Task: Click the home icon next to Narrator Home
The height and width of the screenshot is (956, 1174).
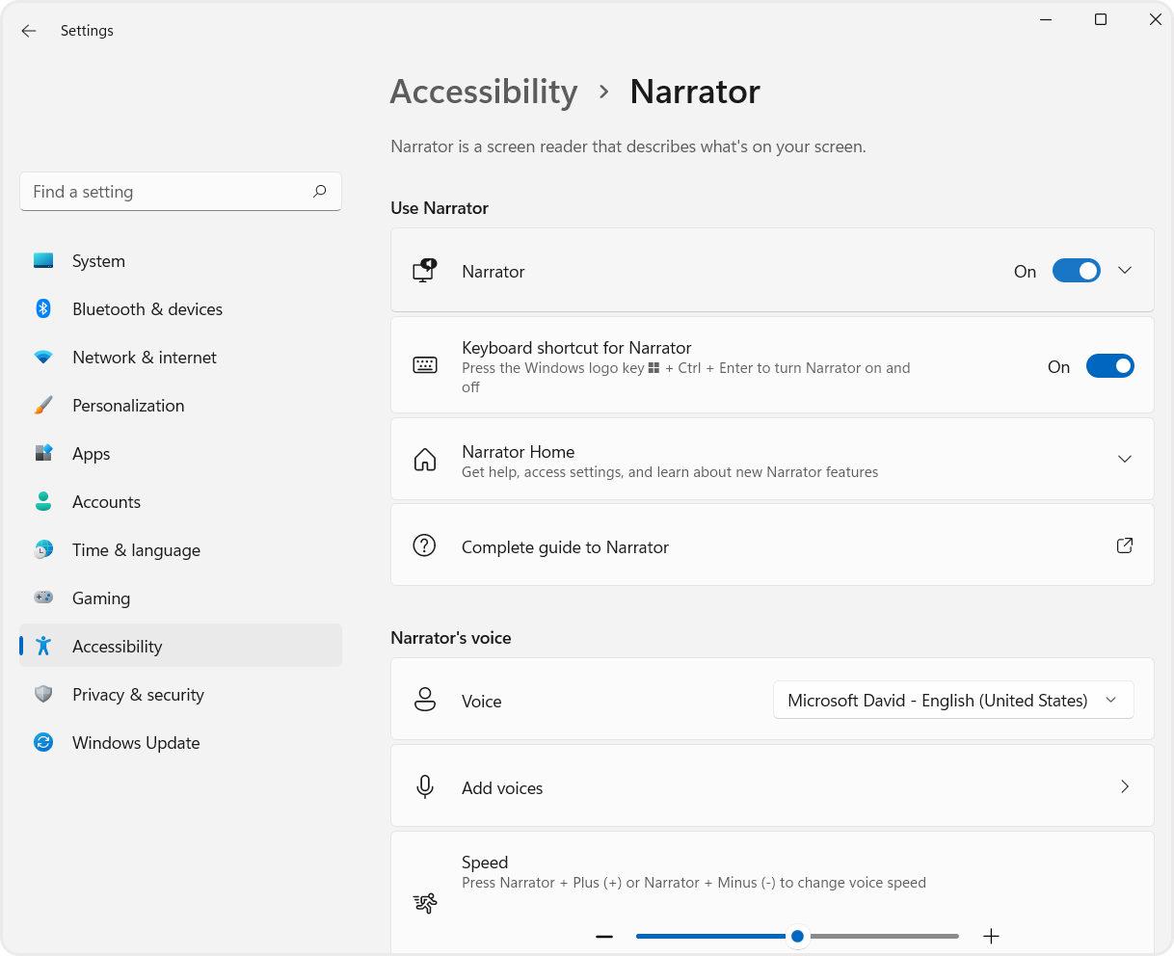Action: (425, 459)
